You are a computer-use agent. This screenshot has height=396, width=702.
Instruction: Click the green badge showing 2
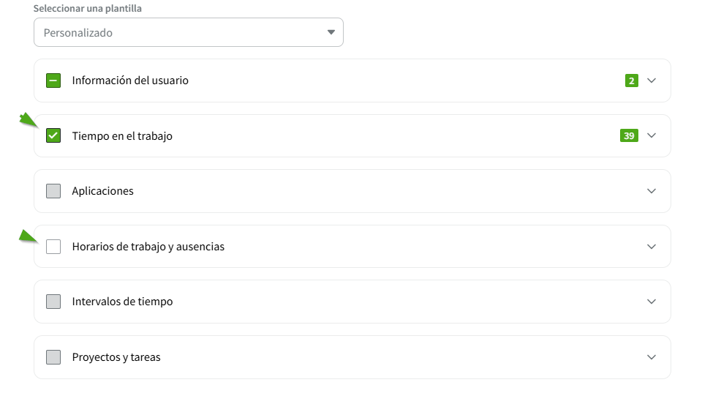click(632, 81)
